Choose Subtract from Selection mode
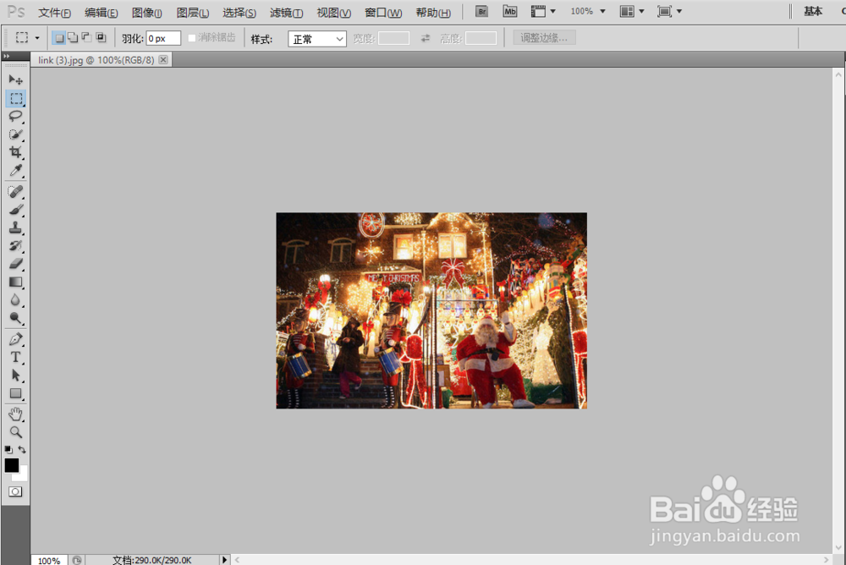Viewport: 846px width, 565px height. pyautogui.click(x=86, y=38)
